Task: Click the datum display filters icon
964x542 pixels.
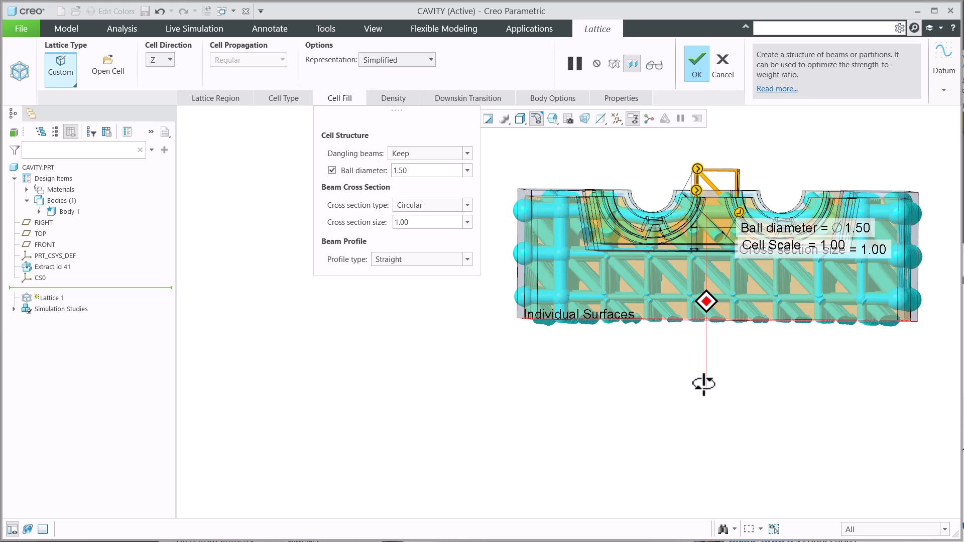Action: (617, 119)
